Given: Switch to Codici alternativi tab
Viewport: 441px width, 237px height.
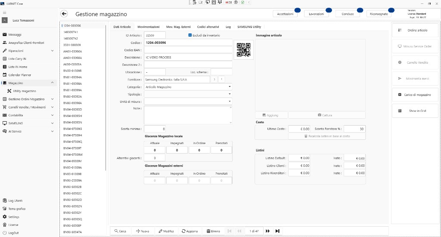Looking at the screenshot, I should click(x=208, y=27).
